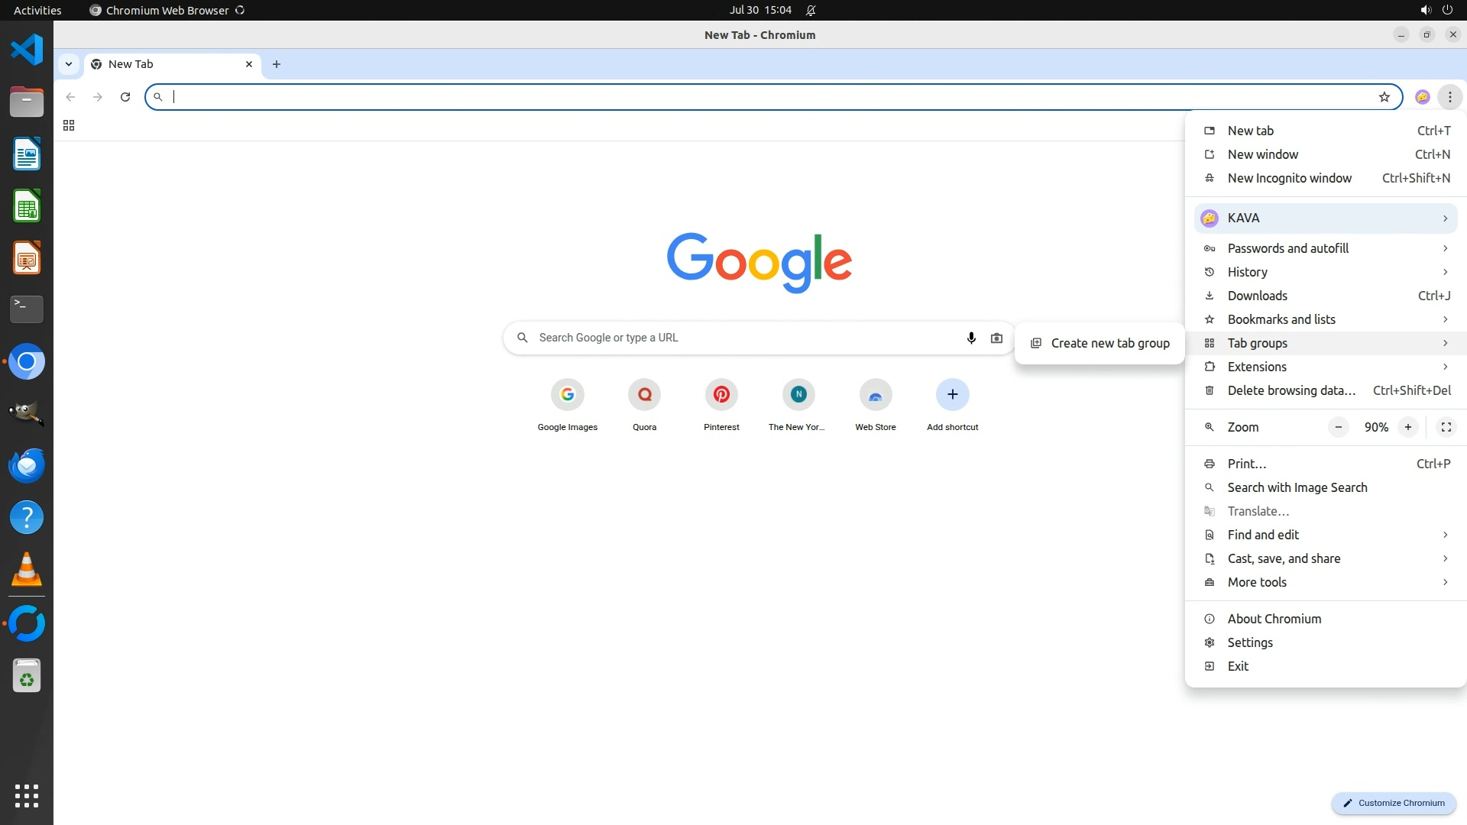Enter fullscreen using the zoom row icon
Screen dimensions: 1467x825
(1446, 427)
